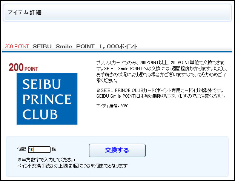
Task: Click the SEIBU PRINCE CLUB logo image
Action: point(47,99)
